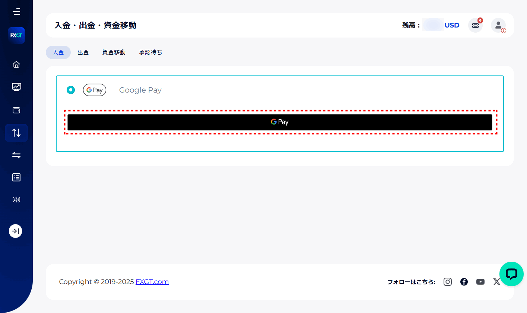Click the FXGT logo

pos(16,35)
